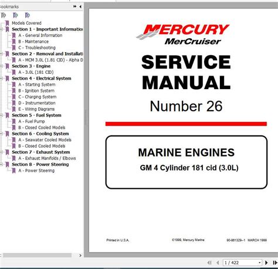Image resolution: width=278 pixels, height=269 pixels.
Task: Open 'Section 4 - Electrical System' bookmark
Action: 42,79
